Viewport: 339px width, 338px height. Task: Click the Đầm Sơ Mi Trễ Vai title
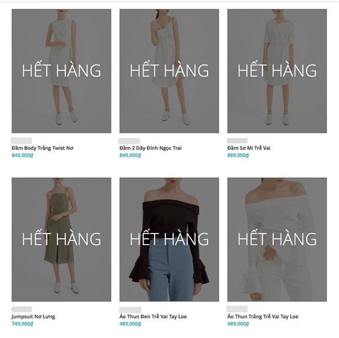click(x=249, y=148)
